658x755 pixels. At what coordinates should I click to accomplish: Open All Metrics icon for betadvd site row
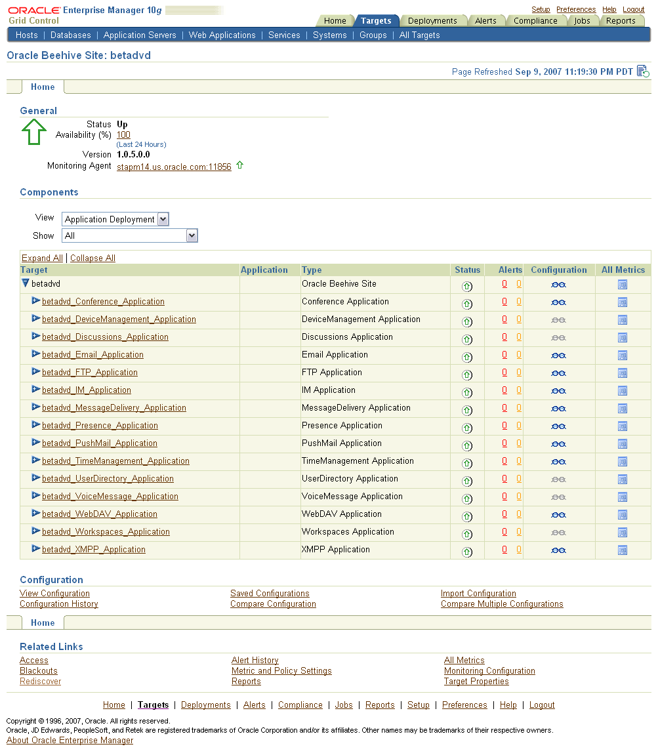point(623,285)
